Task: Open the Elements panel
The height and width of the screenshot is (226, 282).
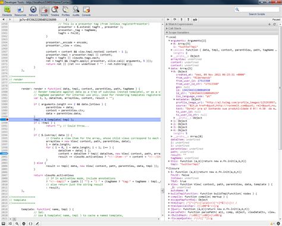Action: 7,11
